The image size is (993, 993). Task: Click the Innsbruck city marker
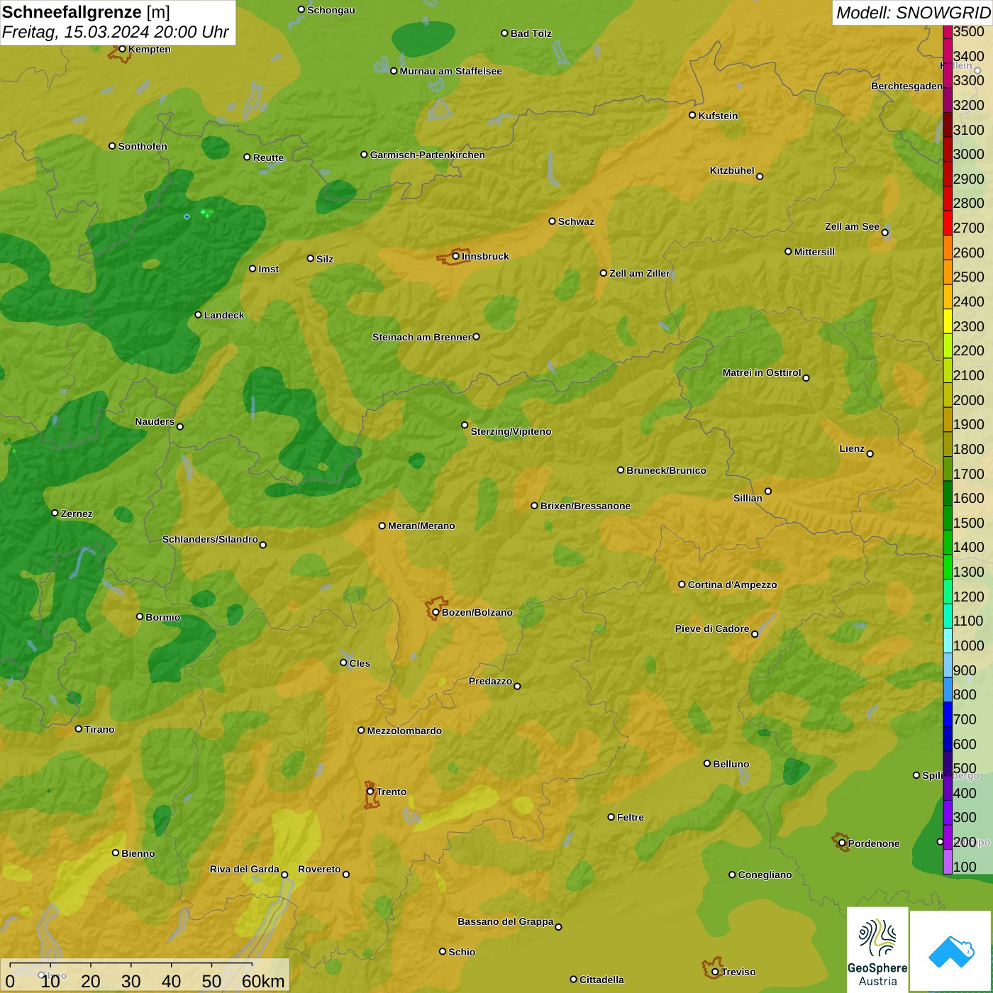click(x=456, y=256)
